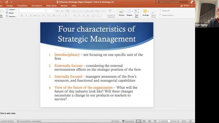This screenshot has height=123, width=219.
Task: Adjust the zoom slider handle
Action: [x=169, y=121]
